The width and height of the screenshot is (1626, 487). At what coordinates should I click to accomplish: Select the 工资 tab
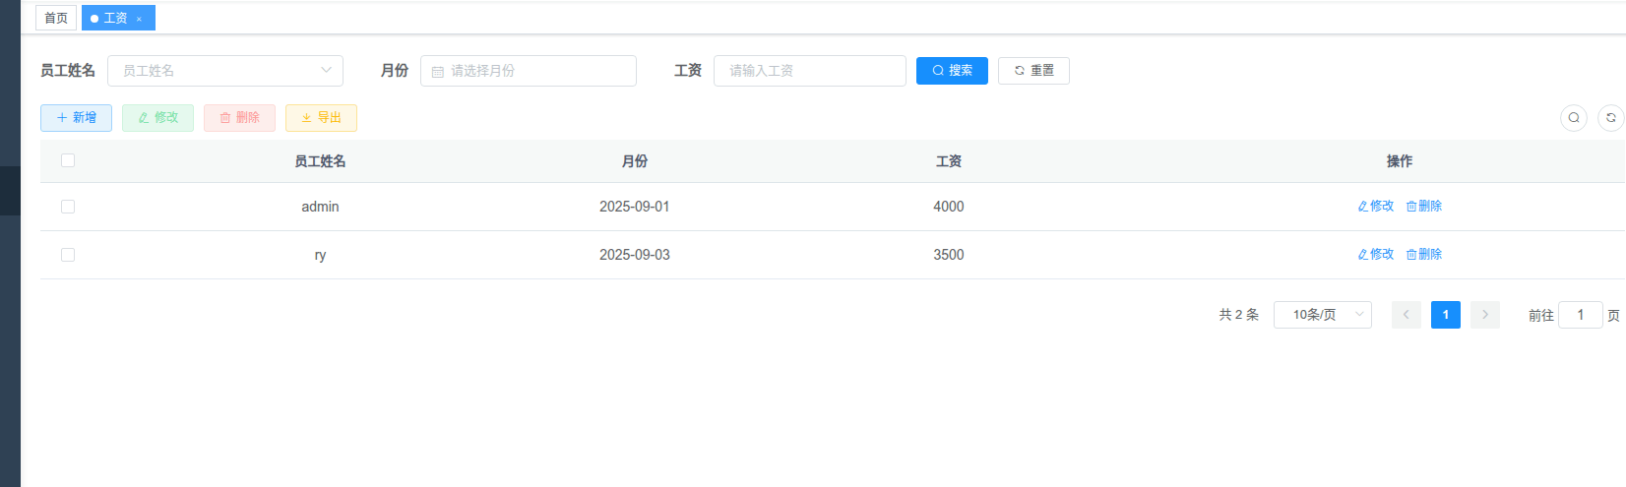115,18
